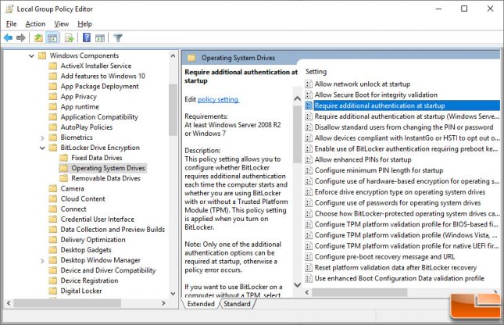Open the View menu
Screen dimensions: 504x325
pyautogui.click(x=62, y=23)
